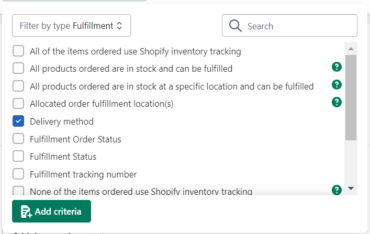Click help icon for in-stock products criterion
Viewport: 370px width, 234px height.
coord(337,67)
